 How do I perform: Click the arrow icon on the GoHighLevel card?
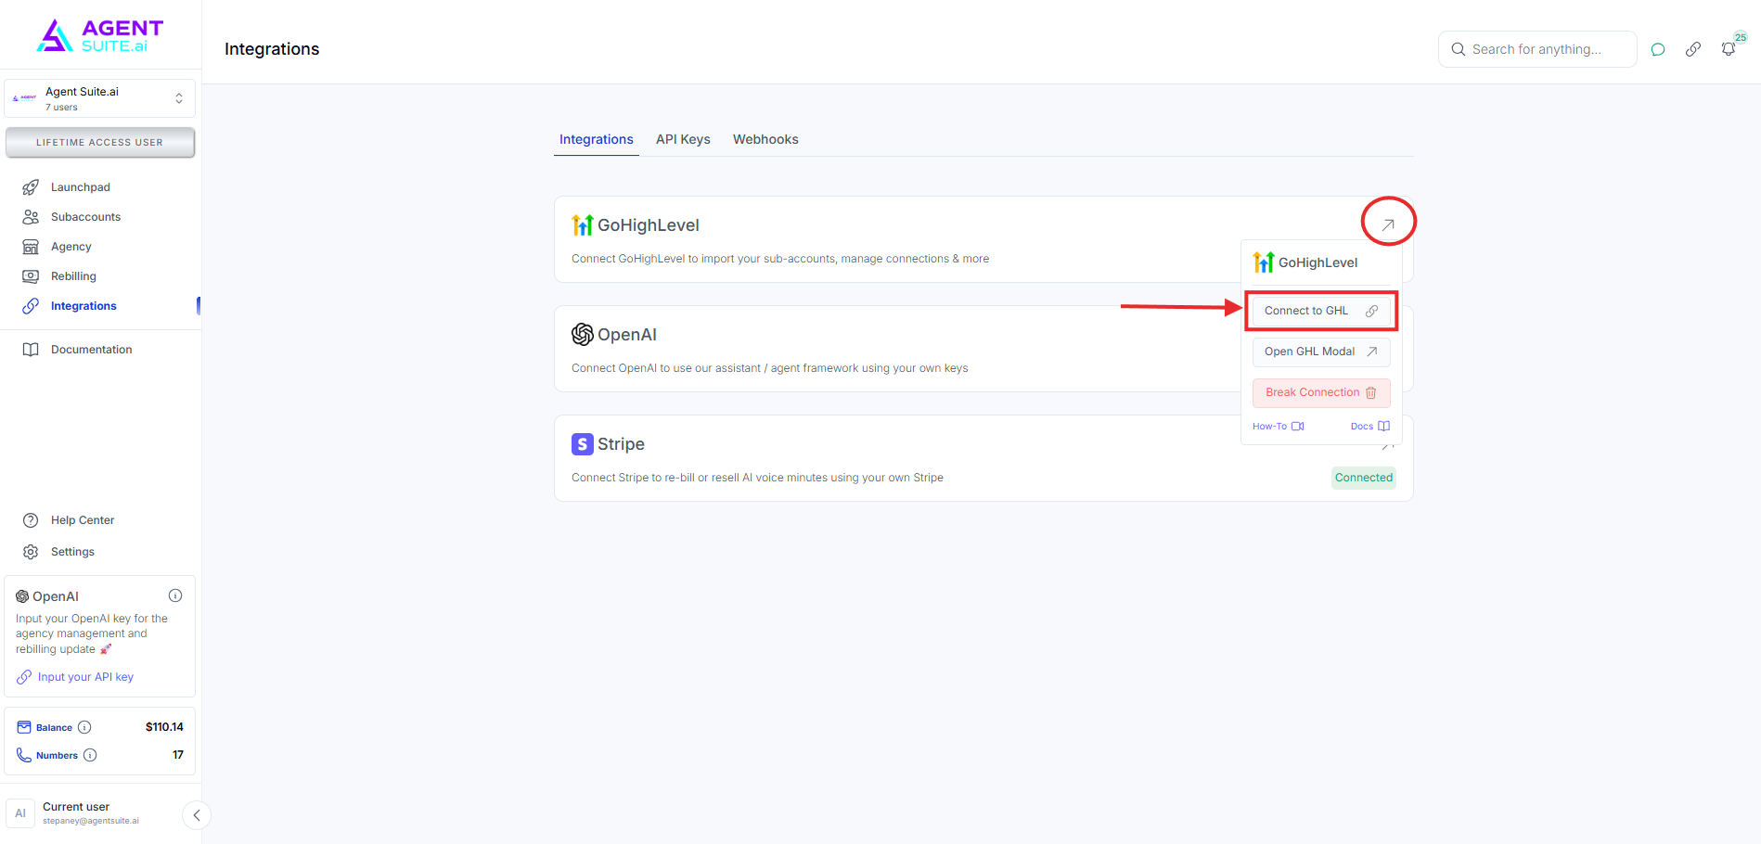[1388, 224]
